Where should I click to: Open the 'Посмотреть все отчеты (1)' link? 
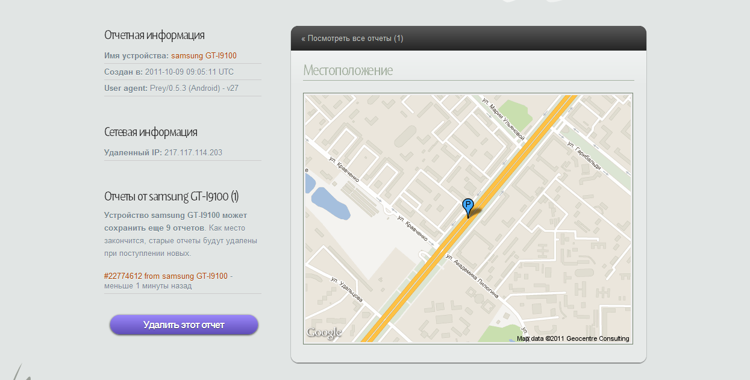[352, 39]
